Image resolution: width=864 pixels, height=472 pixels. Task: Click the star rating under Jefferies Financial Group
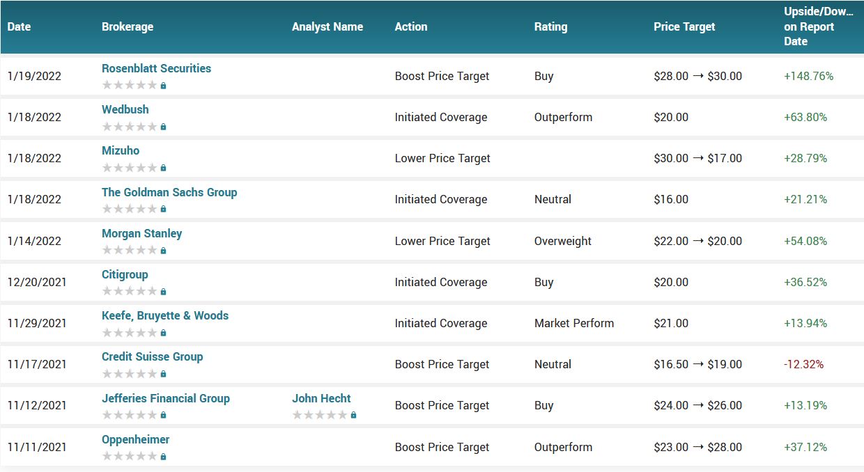(130, 415)
